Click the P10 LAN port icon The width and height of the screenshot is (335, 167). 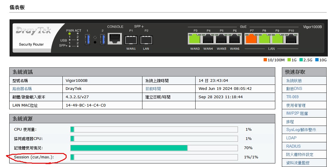tap(291, 39)
